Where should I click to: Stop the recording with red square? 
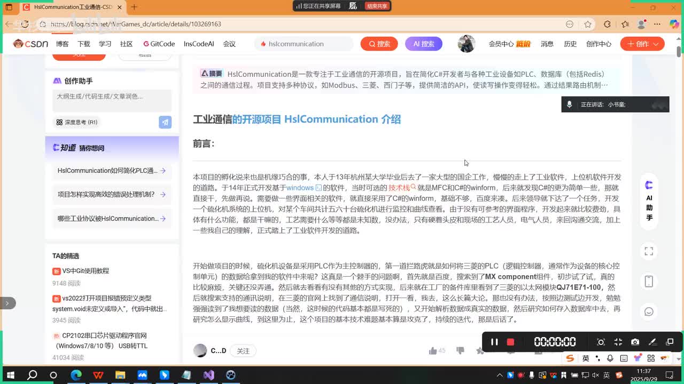[x=510, y=342]
